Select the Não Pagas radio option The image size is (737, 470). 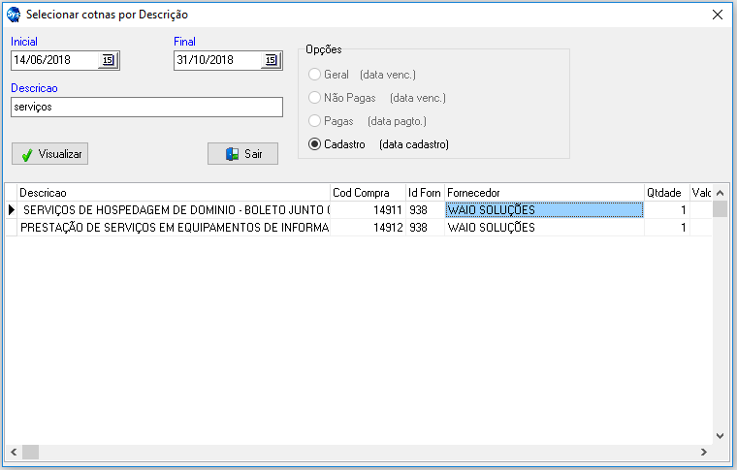314,98
